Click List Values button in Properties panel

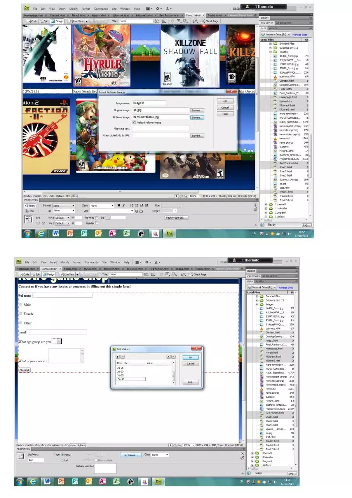click(131, 455)
